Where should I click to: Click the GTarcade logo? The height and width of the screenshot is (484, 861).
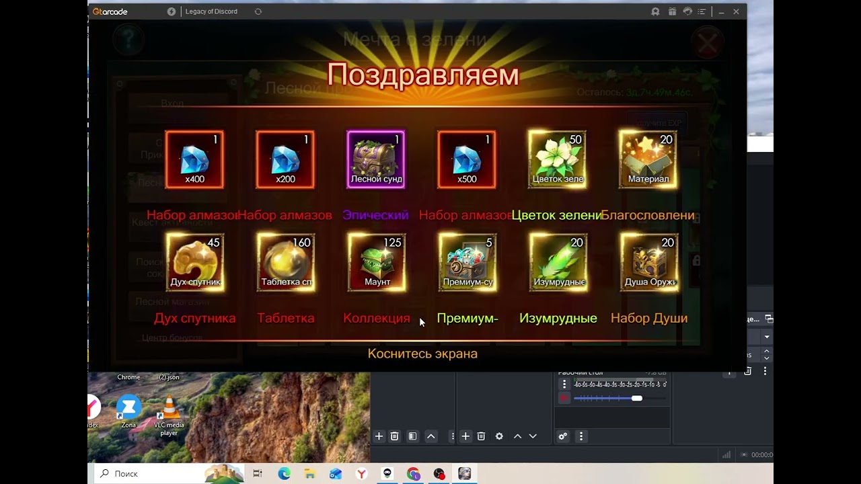coord(110,11)
